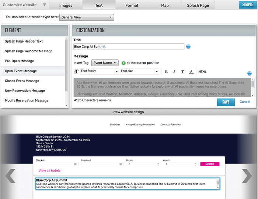
Task: Click the Checkout date field
Action: [x=102, y=164]
